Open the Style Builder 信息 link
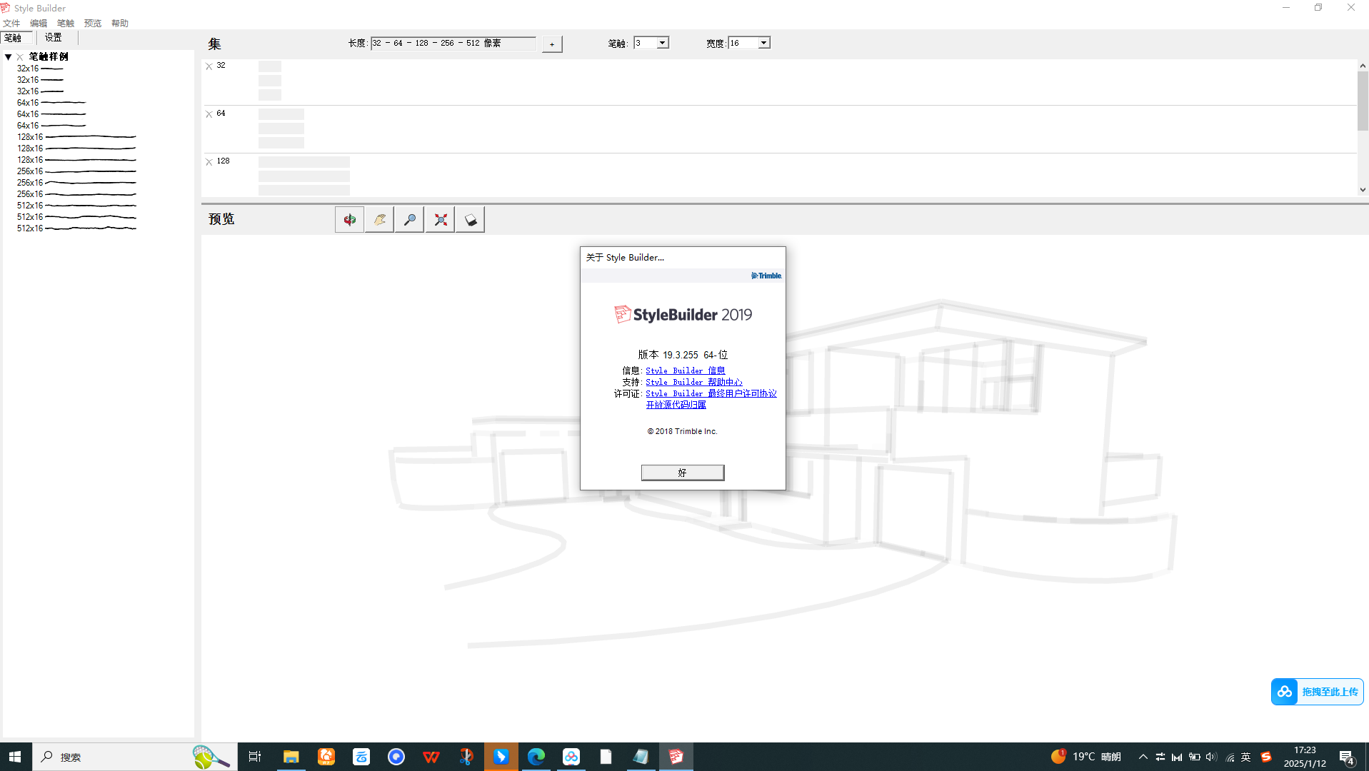 (x=686, y=371)
